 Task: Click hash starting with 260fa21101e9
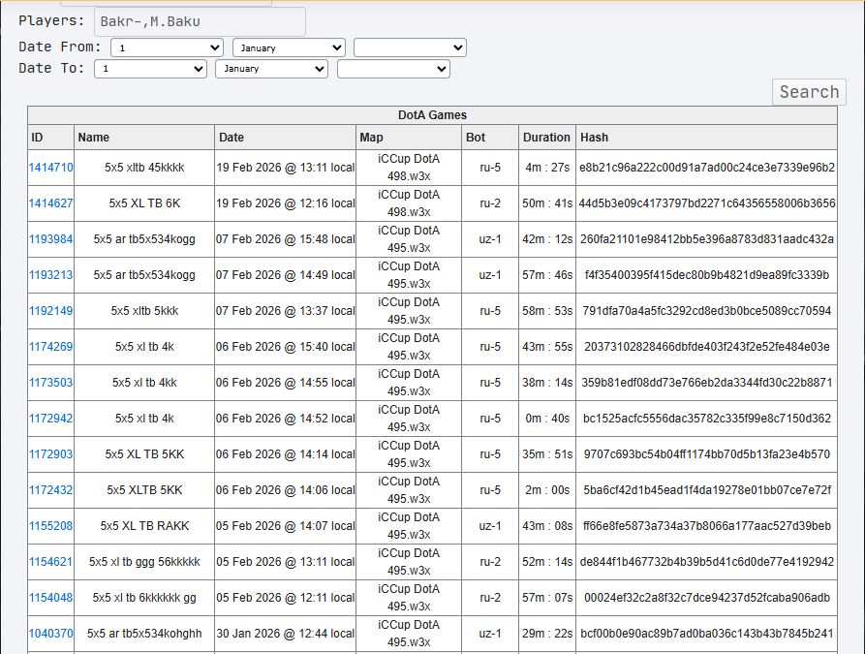(x=707, y=239)
